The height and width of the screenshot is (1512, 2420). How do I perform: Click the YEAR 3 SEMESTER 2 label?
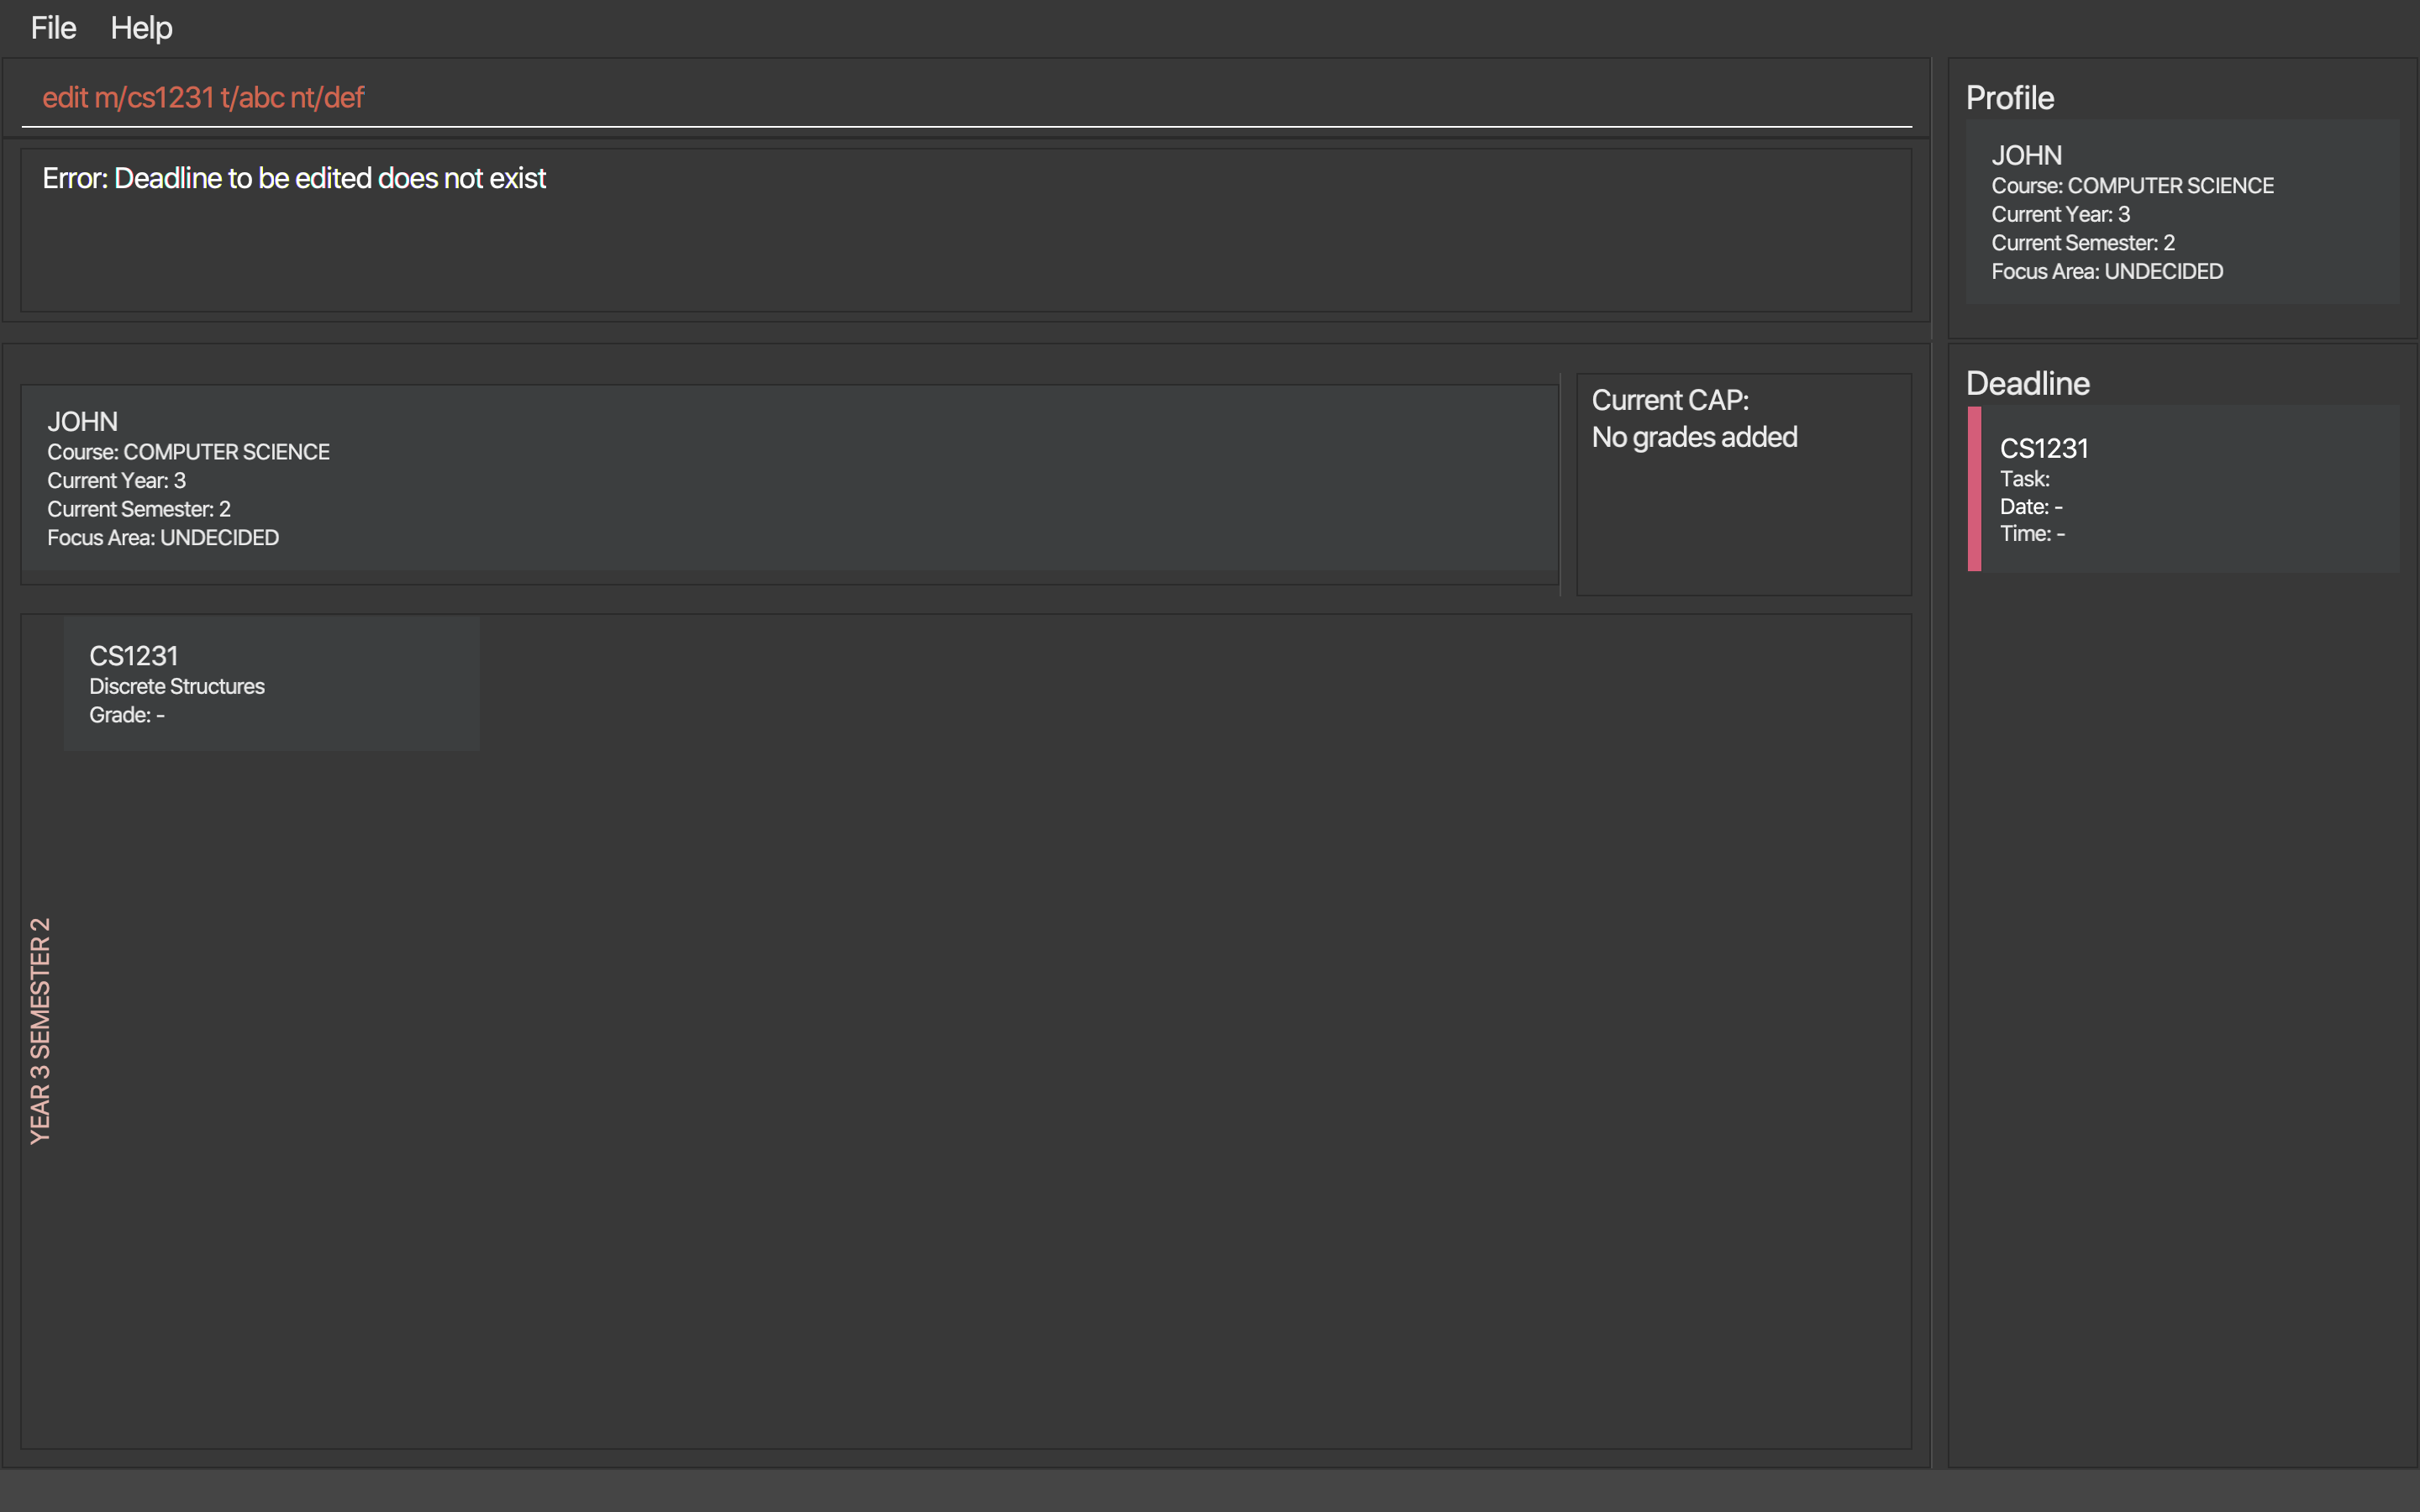(40, 1030)
